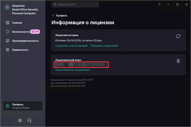Click the Лицензионный ключ label

pyautogui.click(x=68, y=60)
